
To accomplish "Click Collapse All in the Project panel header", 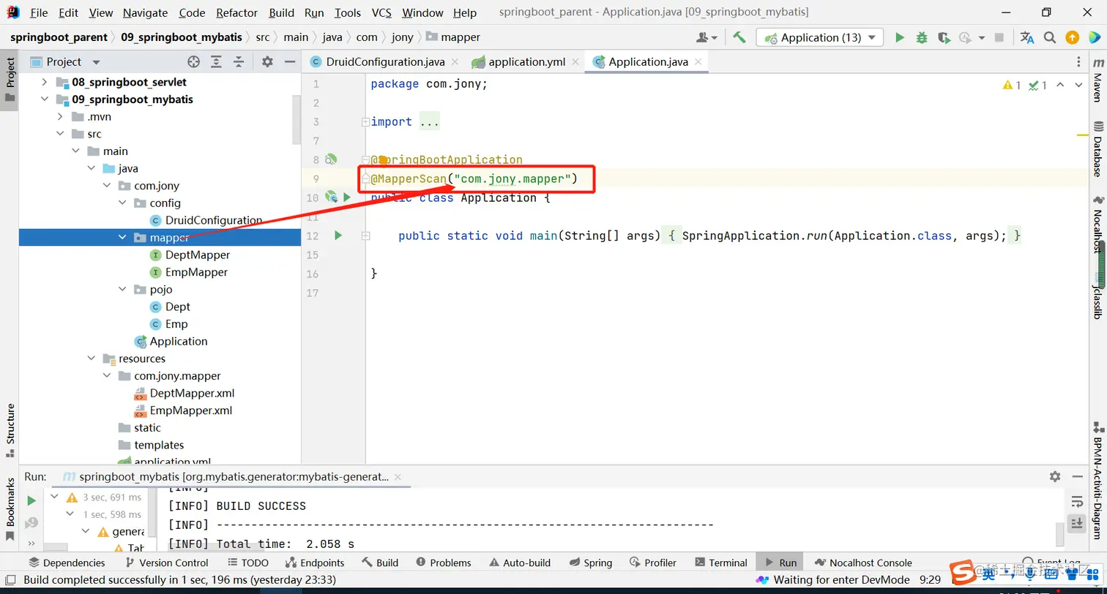I will pos(238,62).
